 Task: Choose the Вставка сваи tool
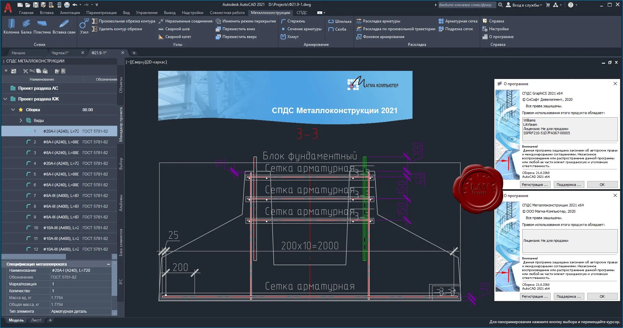(x=64, y=26)
